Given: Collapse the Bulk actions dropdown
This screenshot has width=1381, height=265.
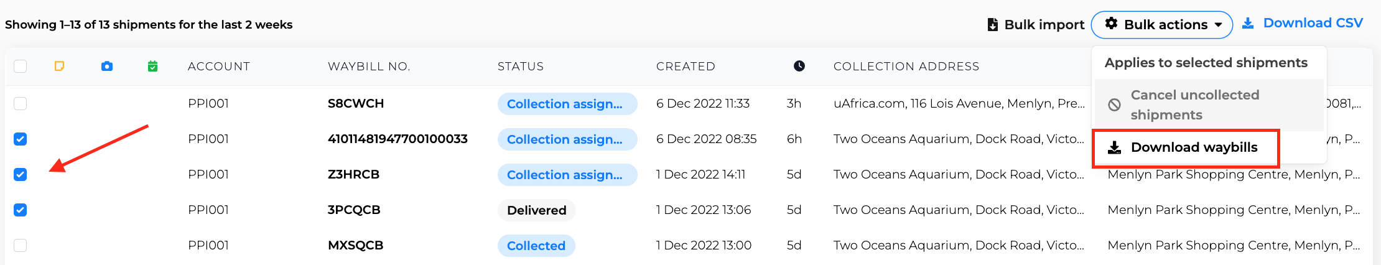Looking at the screenshot, I should 1162,25.
